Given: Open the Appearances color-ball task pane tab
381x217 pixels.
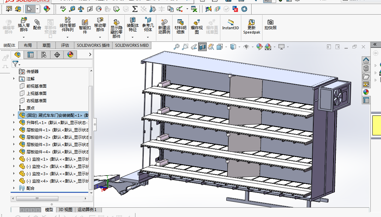Looking at the screenshot, I should [366, 92].
